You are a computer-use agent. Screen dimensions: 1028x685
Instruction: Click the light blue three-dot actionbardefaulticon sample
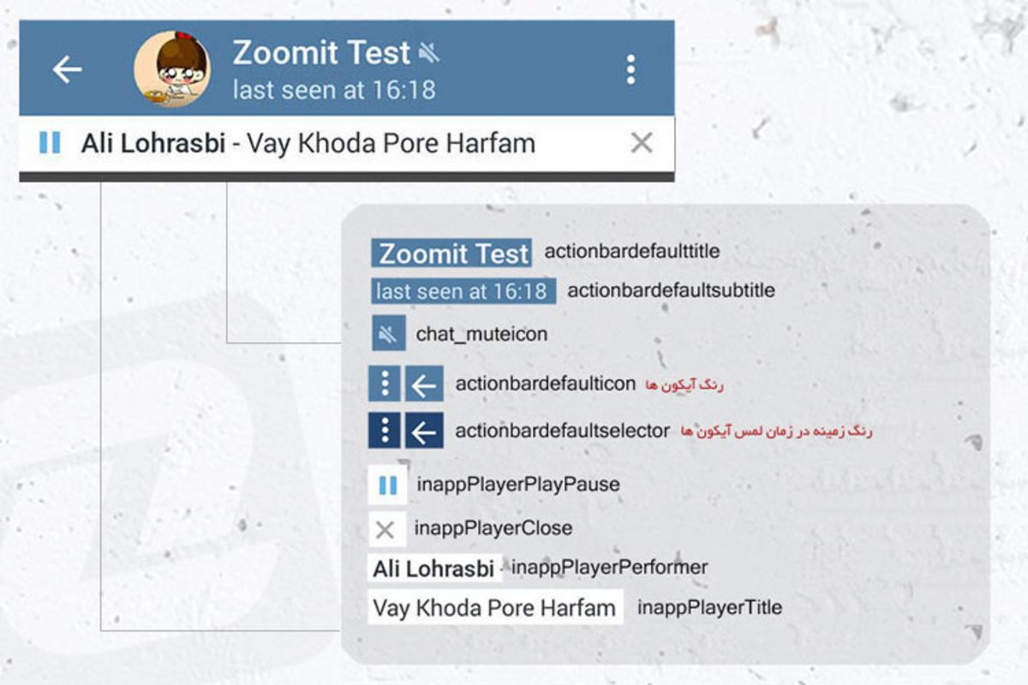point(385,384)
